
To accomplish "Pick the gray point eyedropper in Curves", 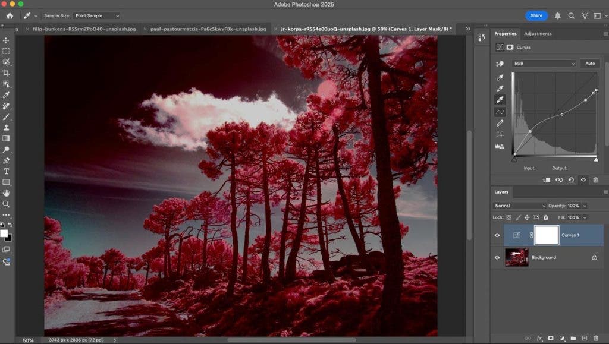I will point(500,89).
